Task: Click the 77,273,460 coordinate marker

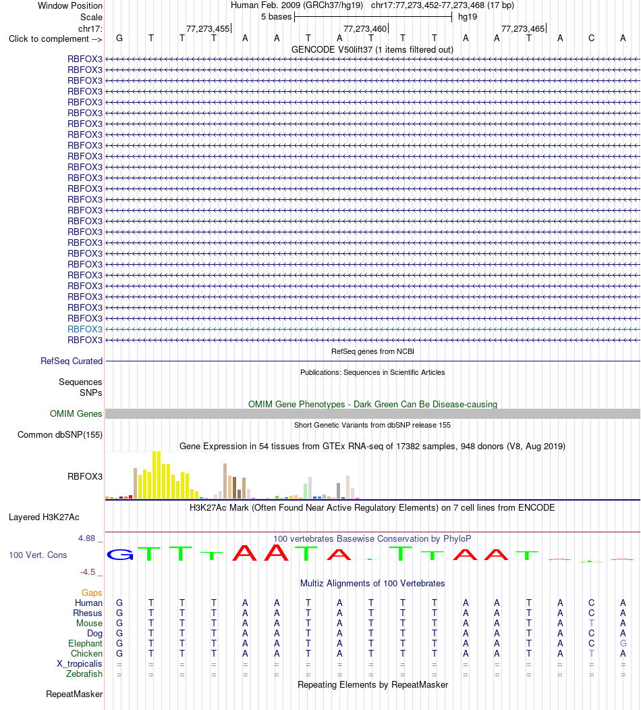Action: tap(365, 28)
